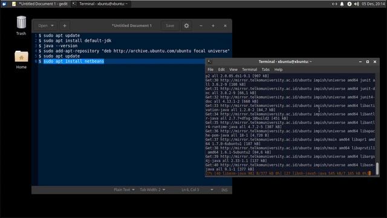Viewport: 387px width, 218px height.
Task: Open the Home folder desktop icon
Action: [21, 59]
